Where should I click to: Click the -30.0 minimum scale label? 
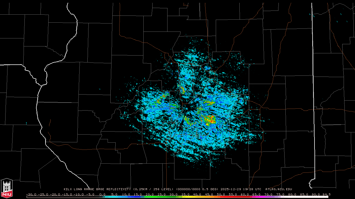tap(31, 194)
